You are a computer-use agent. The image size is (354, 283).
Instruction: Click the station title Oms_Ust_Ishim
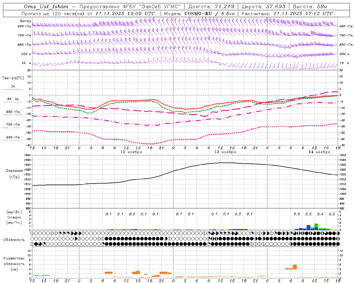pyautogui.click(x=46, y=7)
